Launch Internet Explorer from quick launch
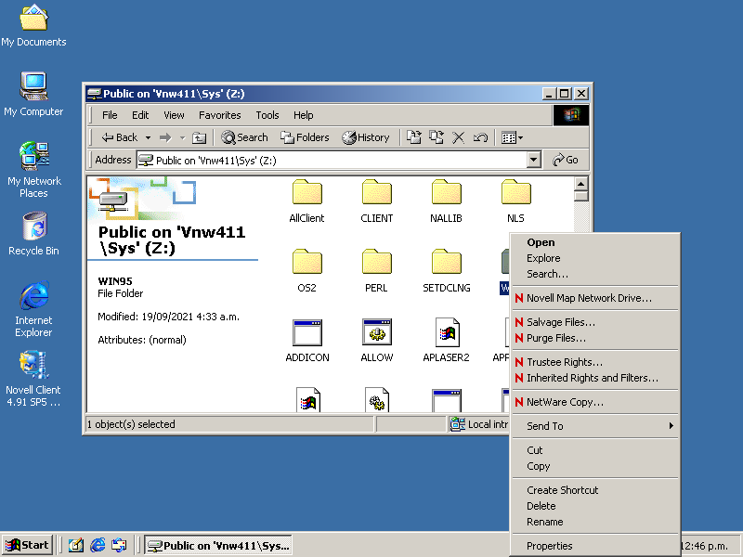743x557 pixels. 98,545
